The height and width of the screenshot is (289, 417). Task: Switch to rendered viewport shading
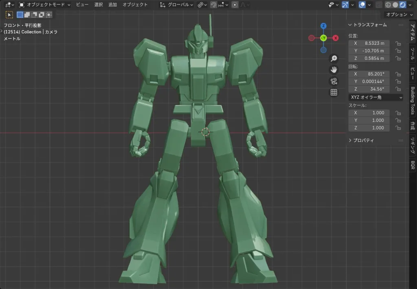click(402, 5)
